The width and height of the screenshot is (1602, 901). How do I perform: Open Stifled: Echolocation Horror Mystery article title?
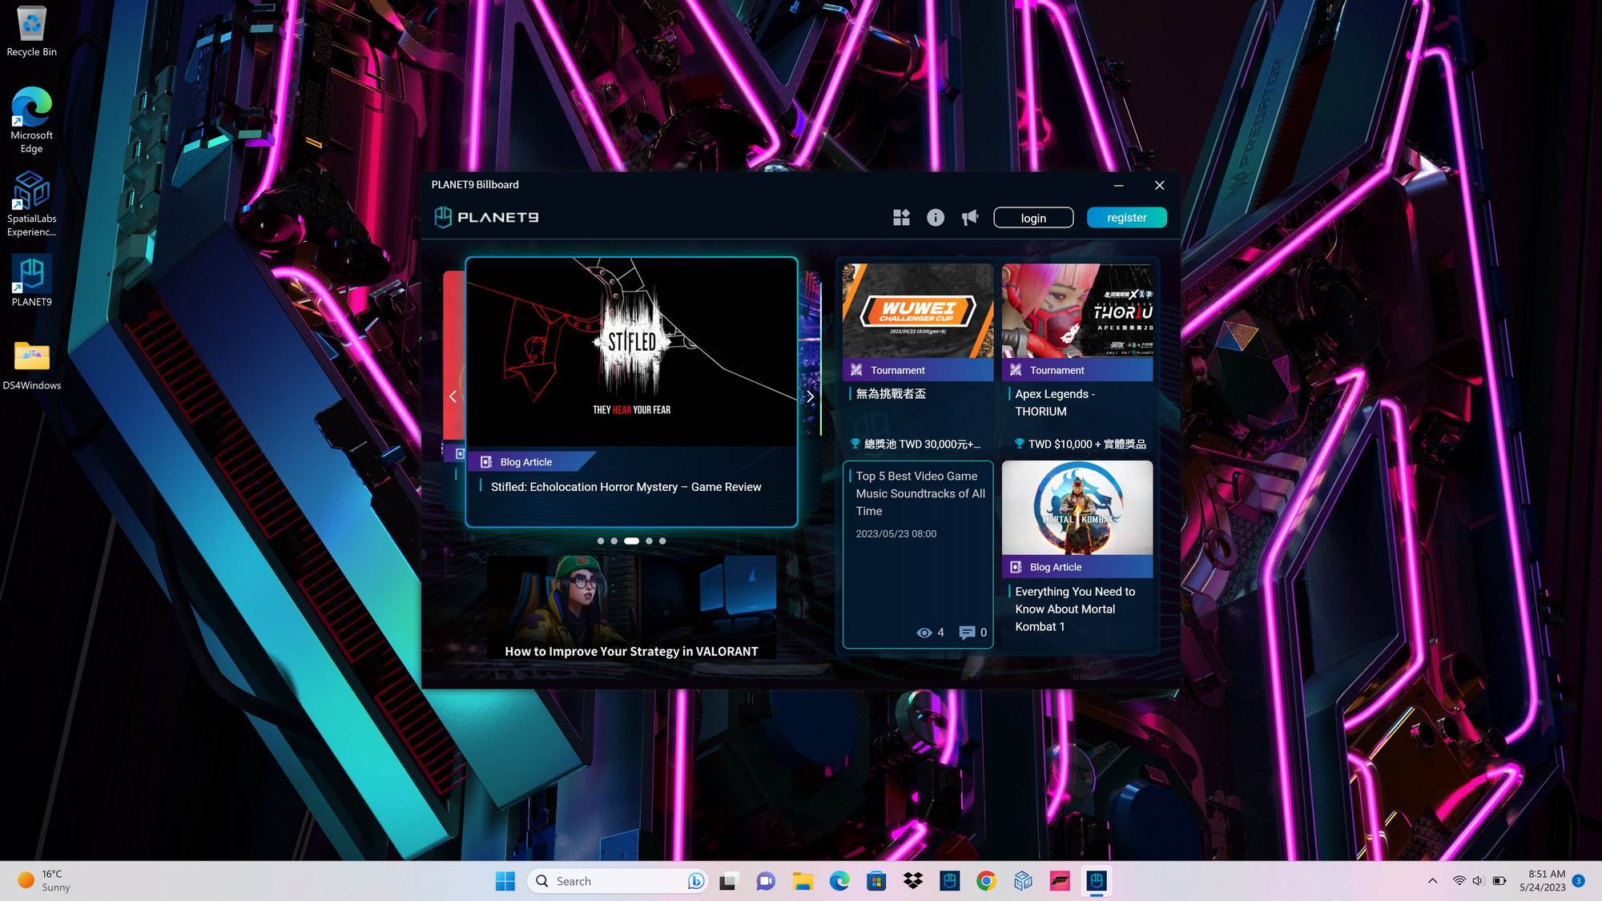pos(626,487)
